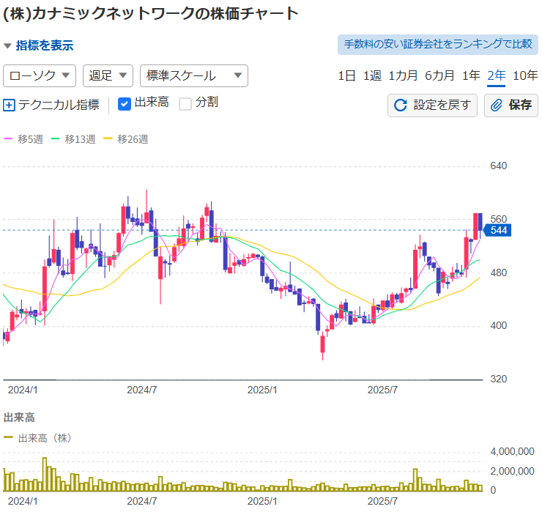The height and width of the screenshot is (512, 542).
Task: Expand the 指標を表示 section
Action: click(x=38, y=45)
